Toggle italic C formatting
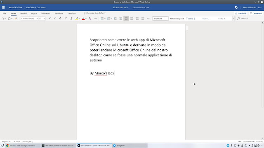Viewport: 264px width, 148px height. tap(66, 18)
